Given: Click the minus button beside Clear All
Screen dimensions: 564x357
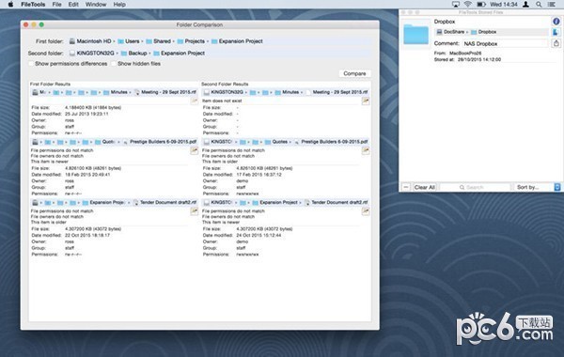Looking at the screenshot, I should pos(406,187).
